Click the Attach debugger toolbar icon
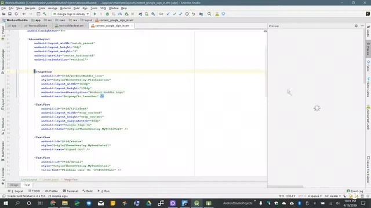The width and height of the screenshot is (371, 208). [x=126, y=14]
